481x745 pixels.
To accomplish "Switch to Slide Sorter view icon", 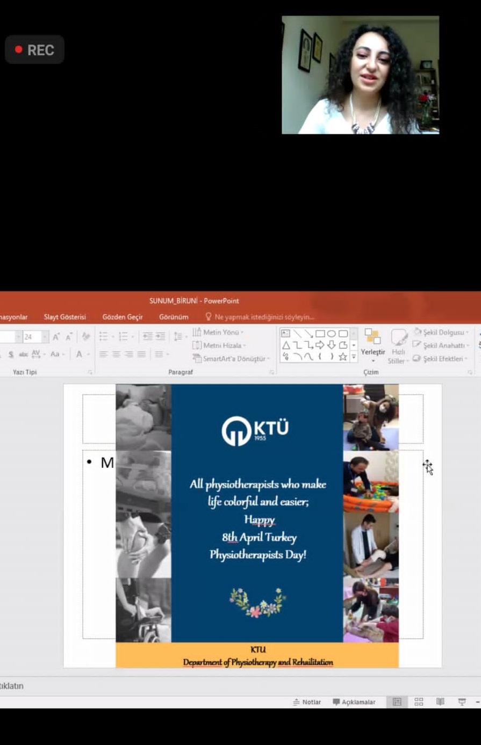I will click(x=419, y=701).
